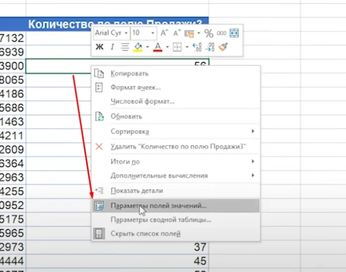346x272 pixels.
Task: Click Merge and Center cells icon
Action: tap(234, 34)
